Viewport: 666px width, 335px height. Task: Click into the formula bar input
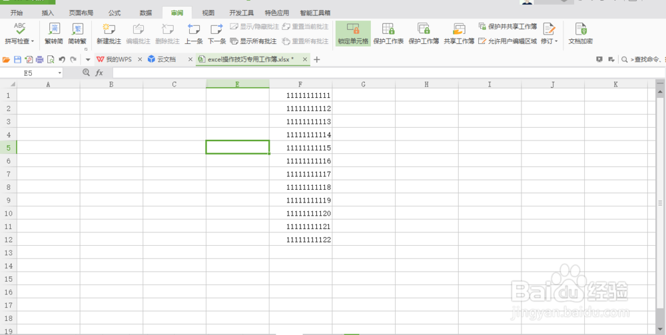point(388,73)
